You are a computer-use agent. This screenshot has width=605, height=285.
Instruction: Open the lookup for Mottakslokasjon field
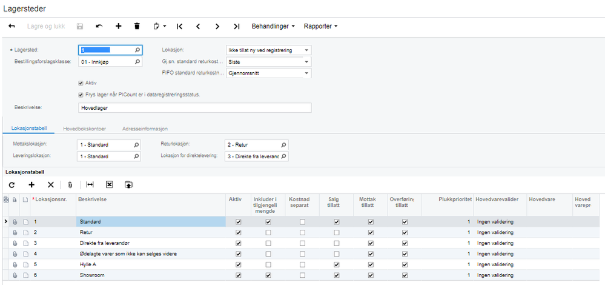coord(136,145)
